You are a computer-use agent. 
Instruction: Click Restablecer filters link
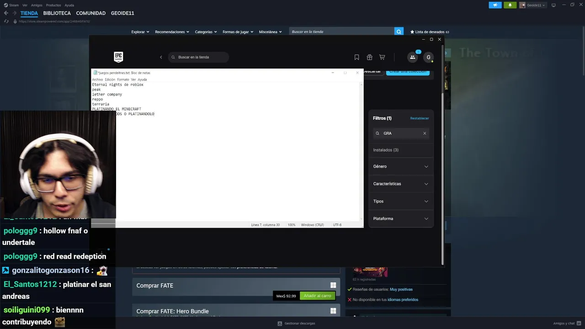pyautogui.click(x=420, y=118)
